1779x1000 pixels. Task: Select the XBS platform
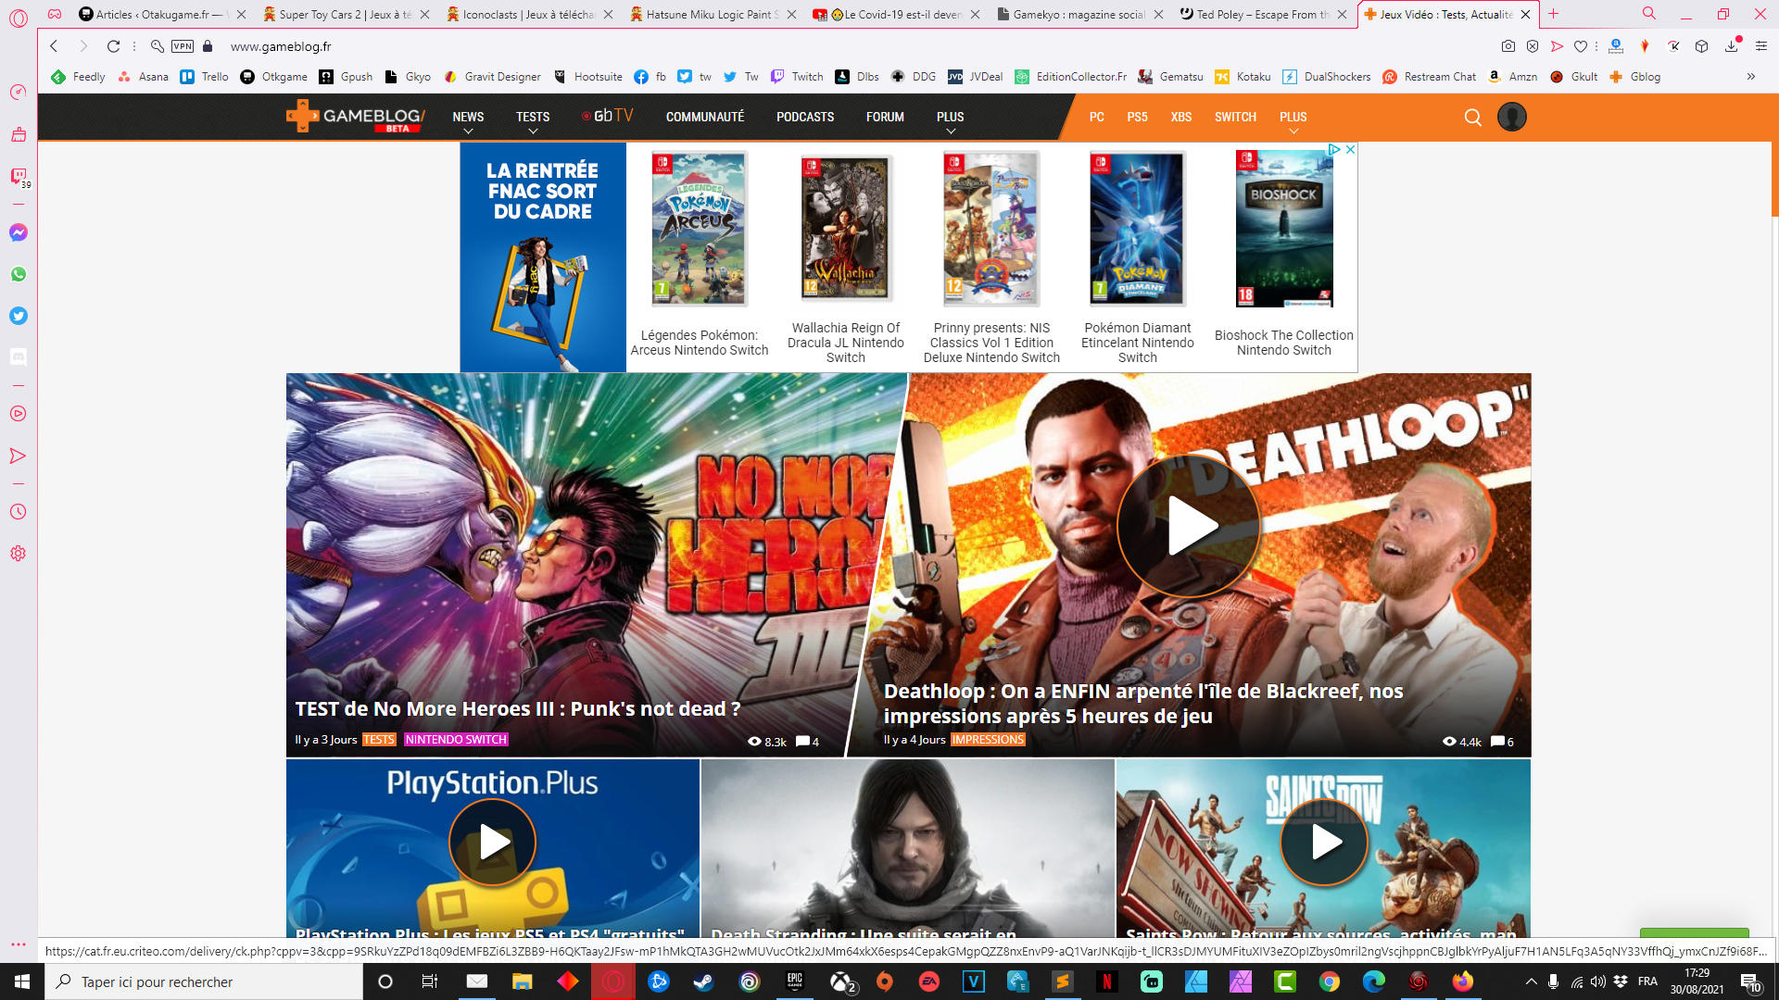coord(1180,117)
